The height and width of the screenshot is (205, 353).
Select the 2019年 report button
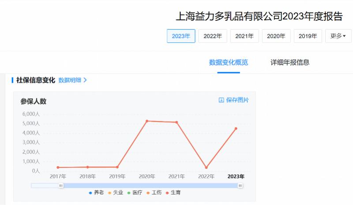[308, 36]
